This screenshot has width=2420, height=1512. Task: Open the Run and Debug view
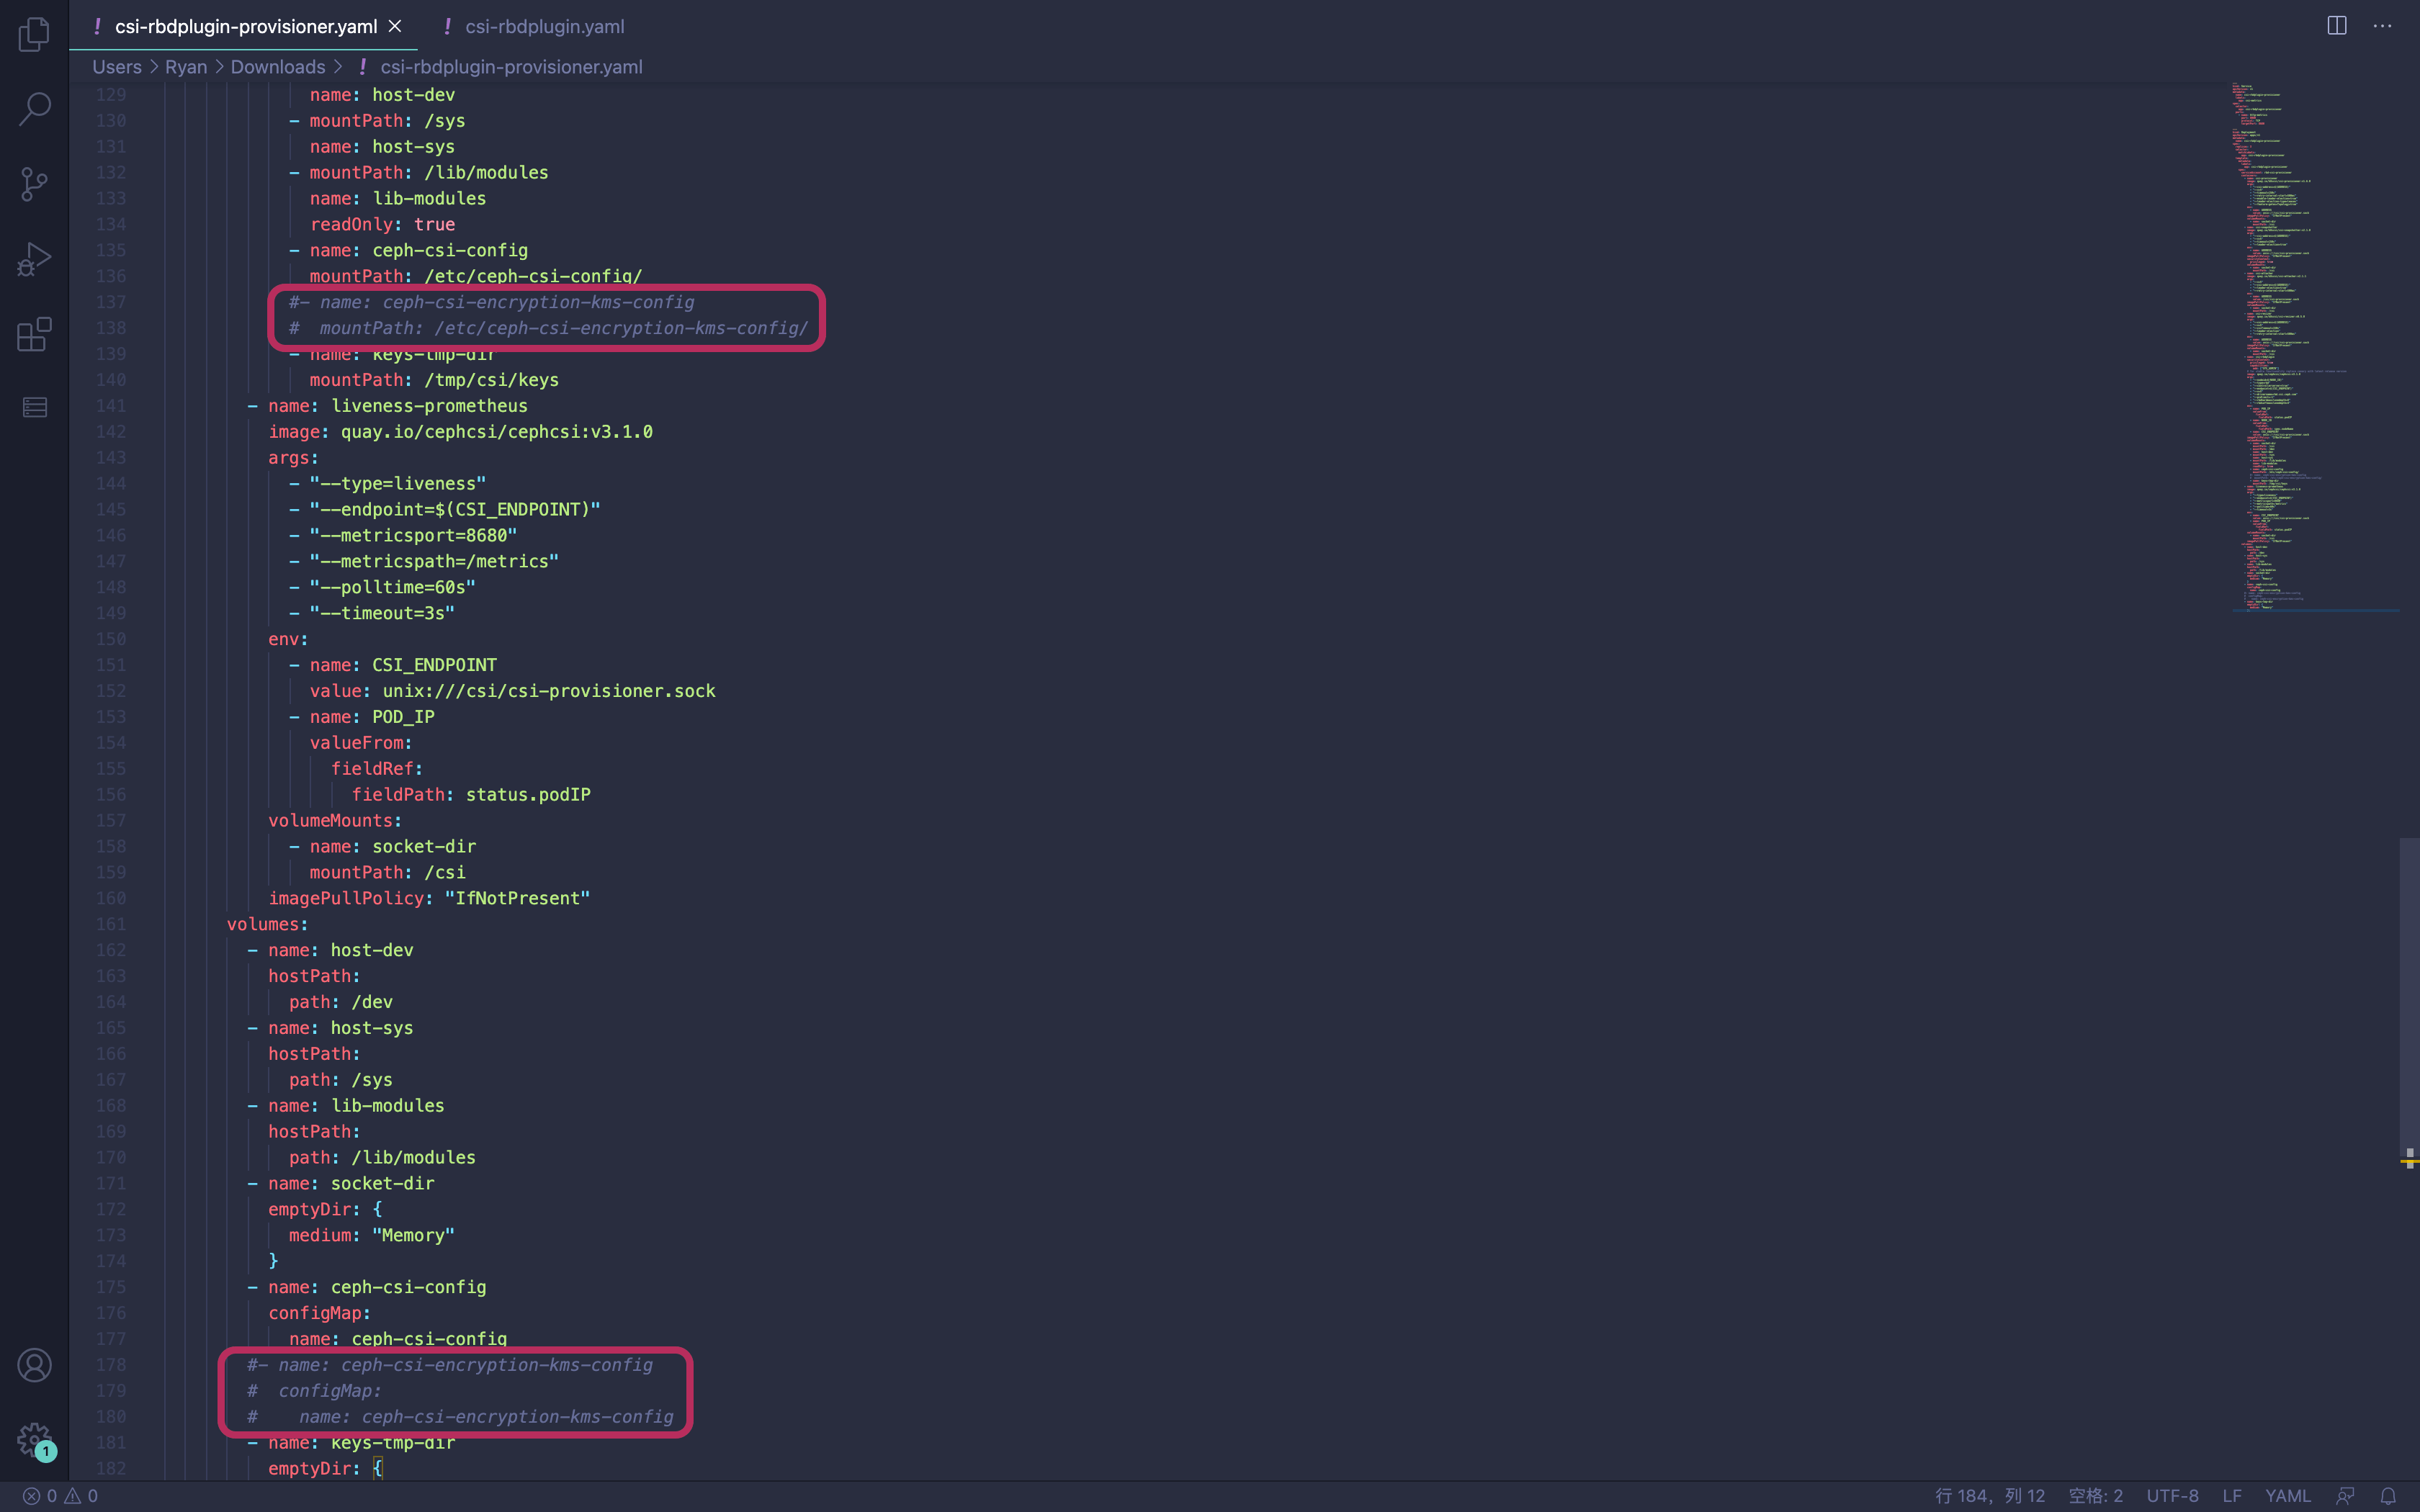click(34, 259)
